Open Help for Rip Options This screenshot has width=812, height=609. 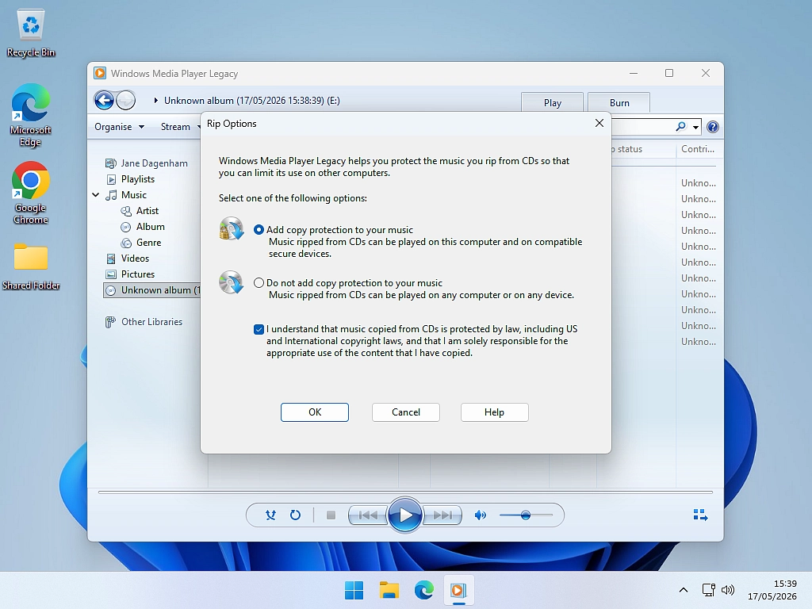495,412
